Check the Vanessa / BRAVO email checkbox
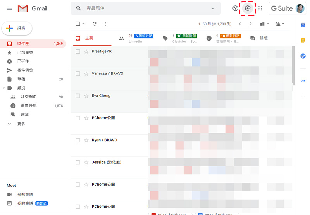 click(x=78, y=74)
